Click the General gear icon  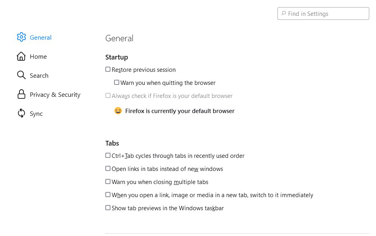[21, 37]
